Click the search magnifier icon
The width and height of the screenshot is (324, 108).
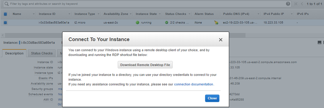pos(6,4)
